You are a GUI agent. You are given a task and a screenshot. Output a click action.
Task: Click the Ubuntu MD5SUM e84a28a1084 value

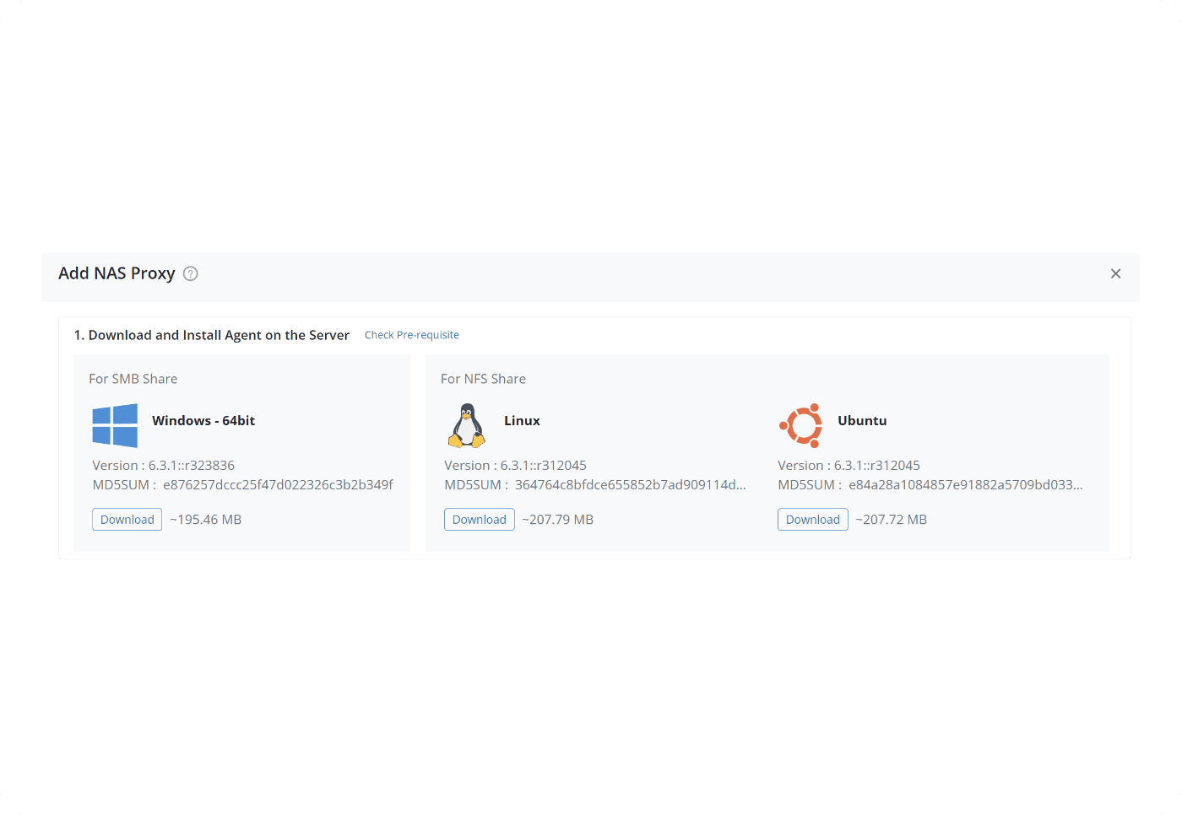(966, 485)
